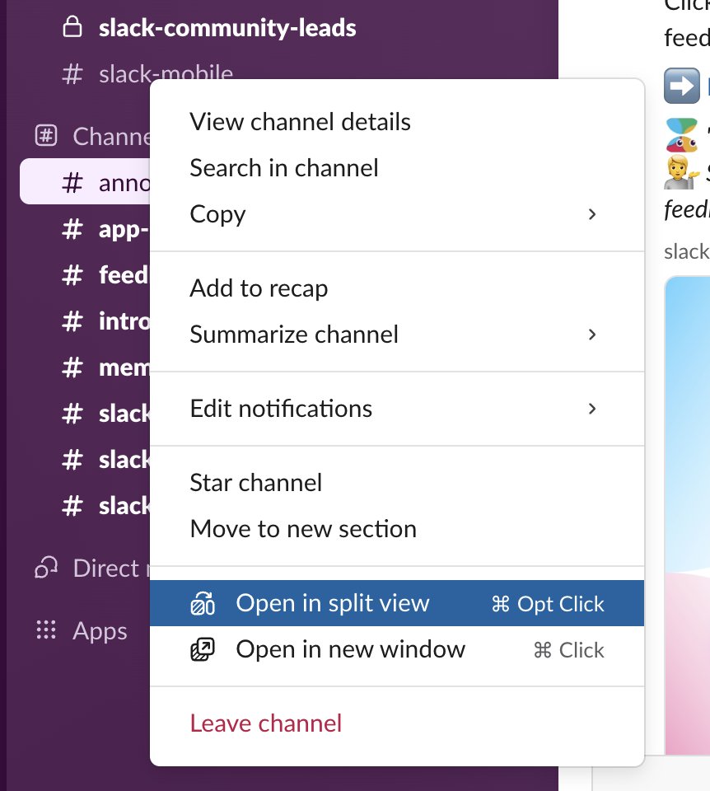Open the app-… channel in sidebar
Screen dimensions: 710x791
85,229
